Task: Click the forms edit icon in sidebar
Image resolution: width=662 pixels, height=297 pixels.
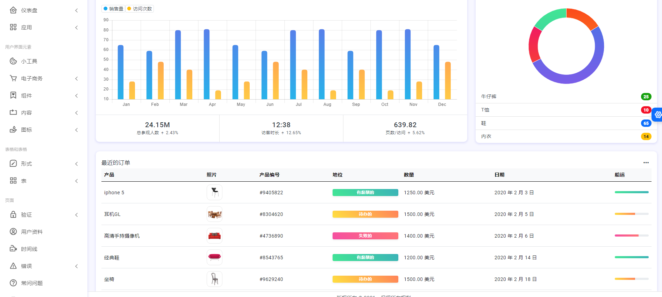Action: coord(13,164)
